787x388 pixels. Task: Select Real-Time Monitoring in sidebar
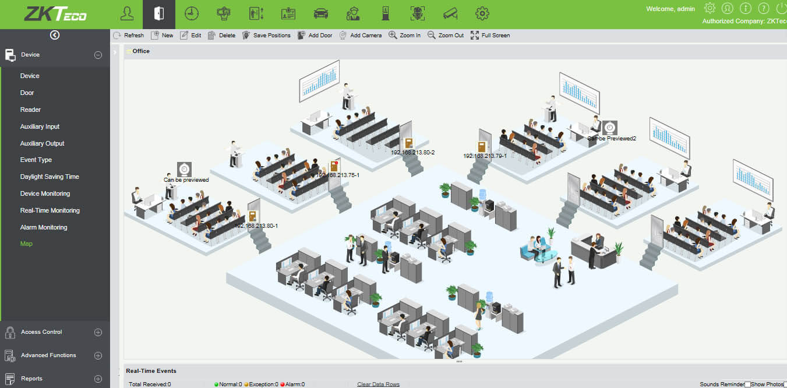pyautogui.click(x=49, y=210)
